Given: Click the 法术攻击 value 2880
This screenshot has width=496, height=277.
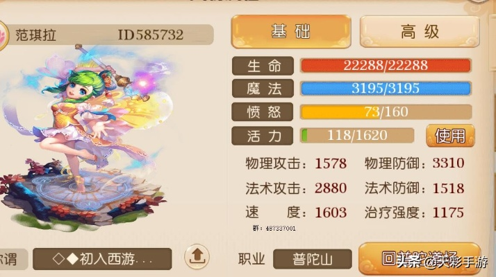Looking at the screenshot, I should [x=331, y=188].
